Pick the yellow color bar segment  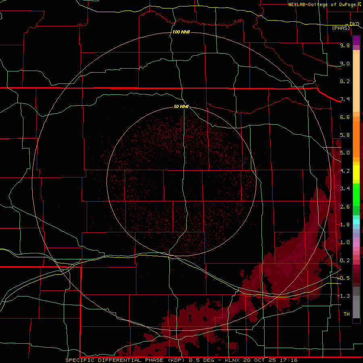pyautogui.click(x=356, y=173)
